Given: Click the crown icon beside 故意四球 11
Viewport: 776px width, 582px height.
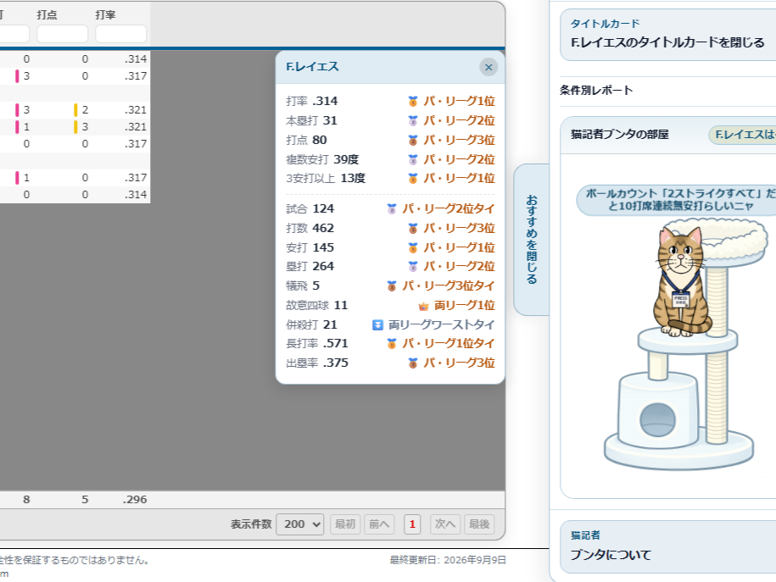Looking at the screenshot, I should 424,306.
